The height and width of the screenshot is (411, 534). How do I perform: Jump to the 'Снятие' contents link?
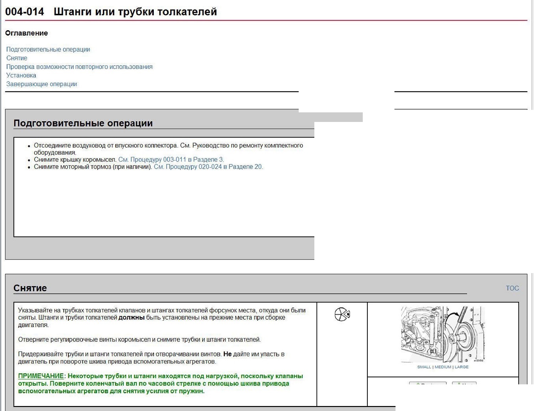click(17, 58)
